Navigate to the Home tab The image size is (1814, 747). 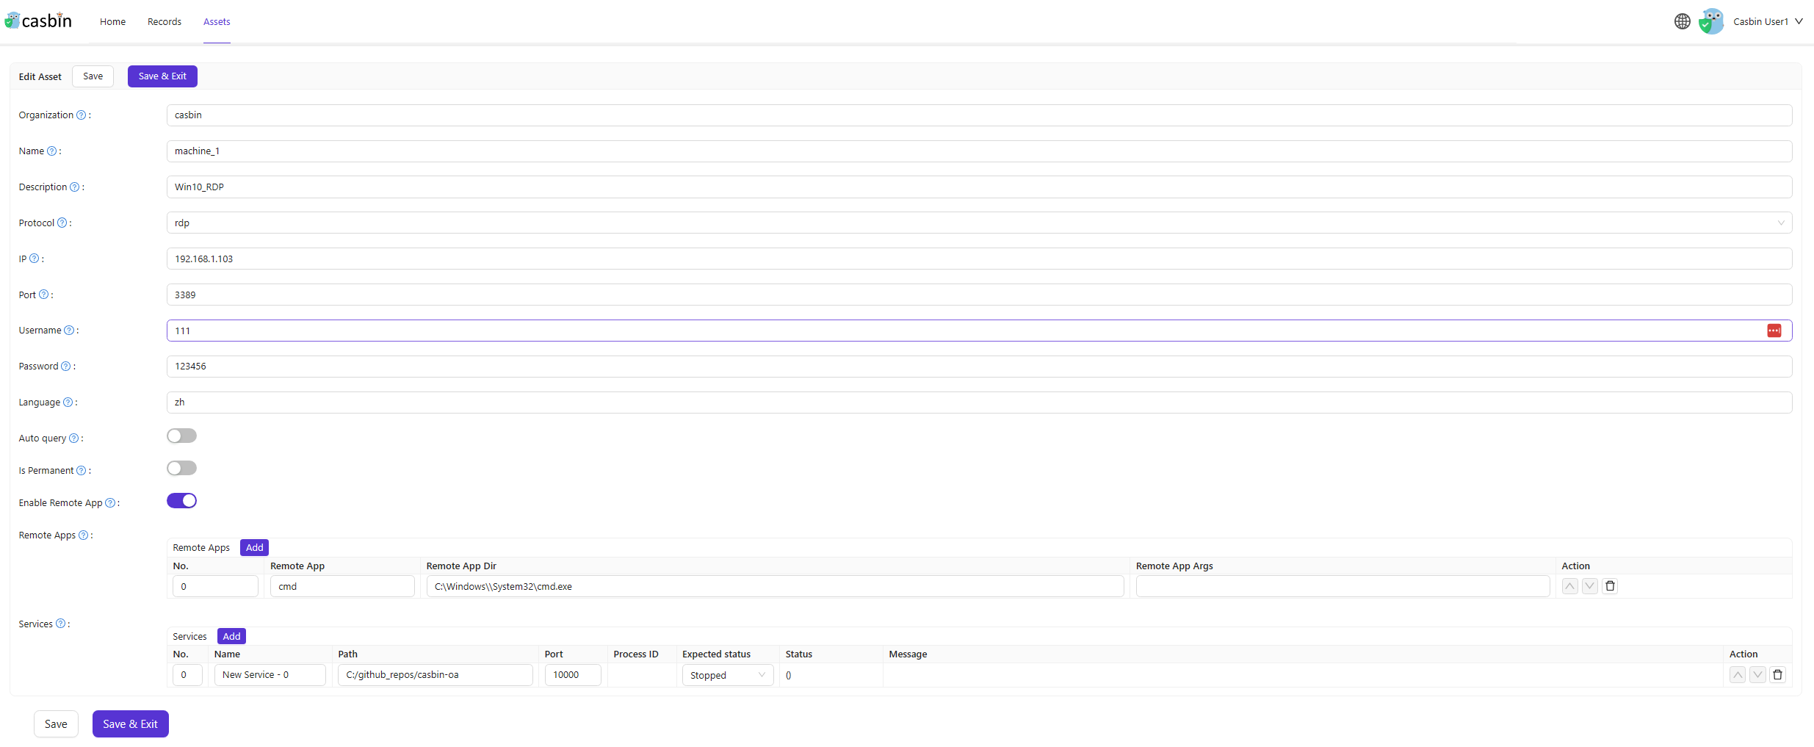(x=112, y=21)
